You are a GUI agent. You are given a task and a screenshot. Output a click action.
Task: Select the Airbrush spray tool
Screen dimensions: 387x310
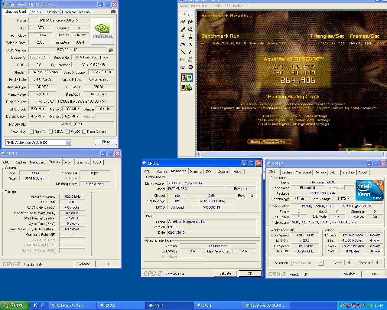coord(183,45)
